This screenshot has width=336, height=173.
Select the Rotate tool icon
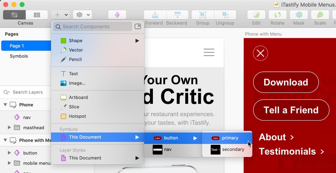(x=277, y=15)
